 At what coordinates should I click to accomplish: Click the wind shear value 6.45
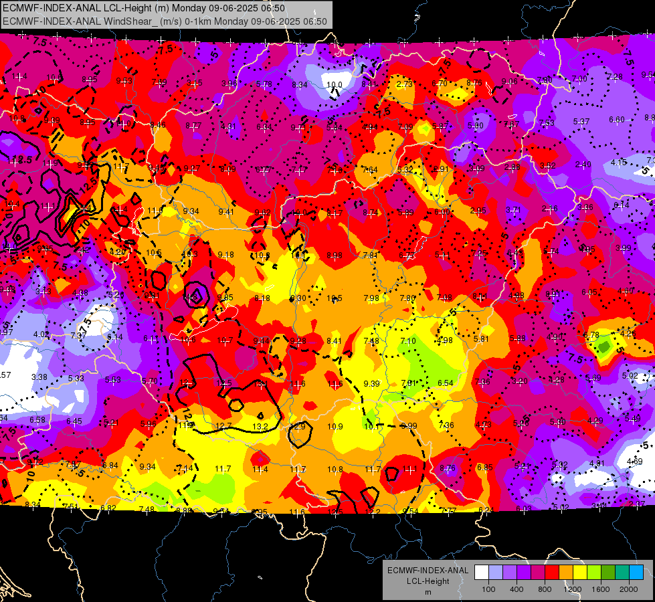pos(74,421)
